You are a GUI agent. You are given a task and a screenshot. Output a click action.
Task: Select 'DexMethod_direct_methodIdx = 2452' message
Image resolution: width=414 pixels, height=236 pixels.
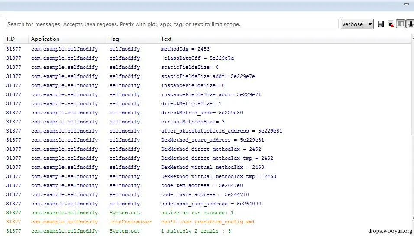(211, 149)
